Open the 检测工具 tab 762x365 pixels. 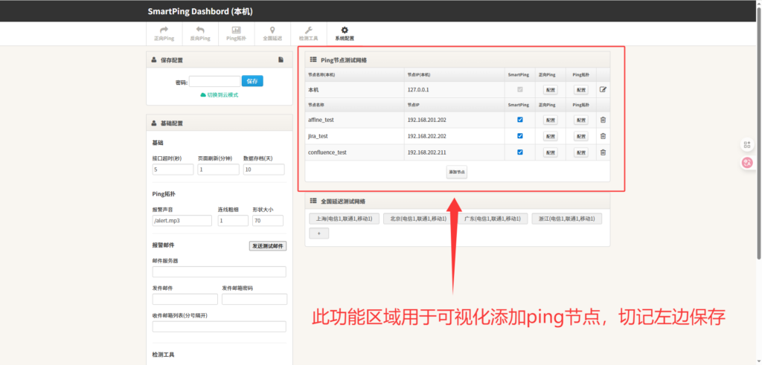[x=308, y=33]
